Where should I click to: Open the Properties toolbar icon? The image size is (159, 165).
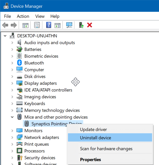pyautogui.click(x=37, y=25)
